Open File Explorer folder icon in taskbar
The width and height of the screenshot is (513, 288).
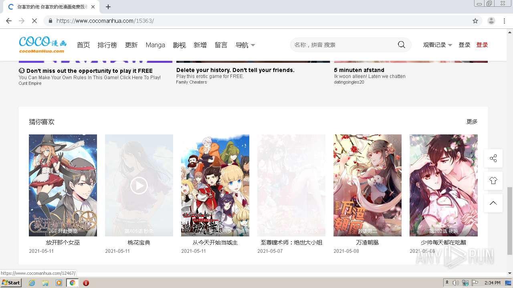point(45,283)
